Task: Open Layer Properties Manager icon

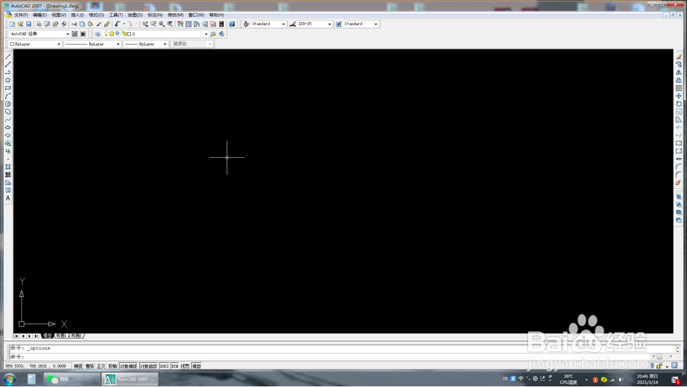Action: tap(98, 34)
